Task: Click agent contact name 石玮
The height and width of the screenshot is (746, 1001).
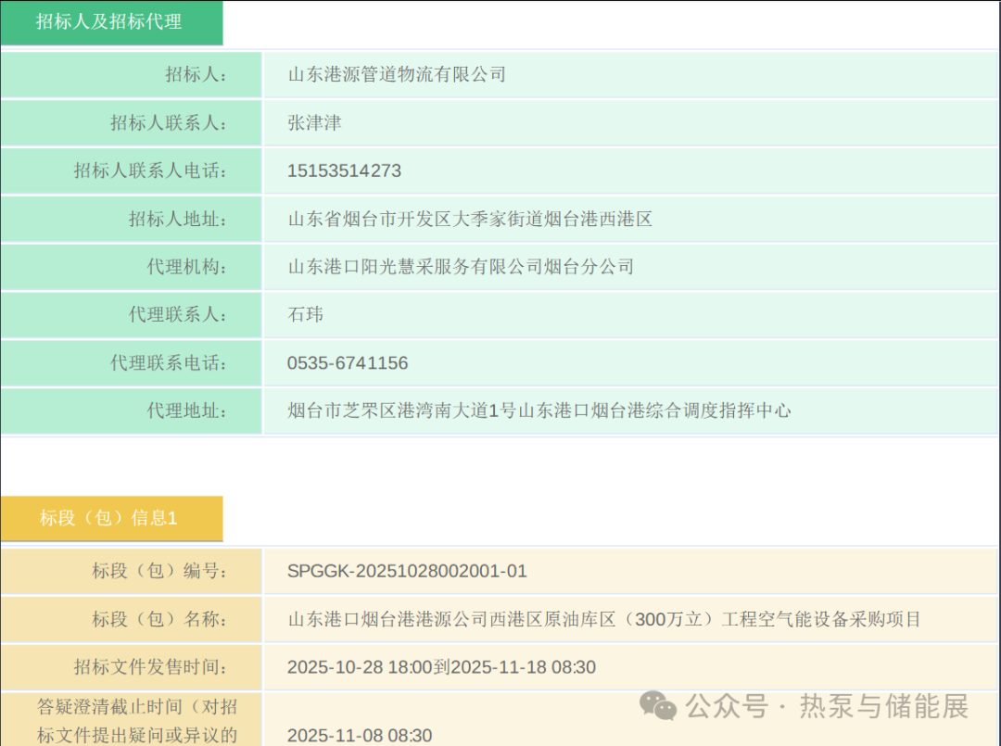Action: tap(305, 314)
